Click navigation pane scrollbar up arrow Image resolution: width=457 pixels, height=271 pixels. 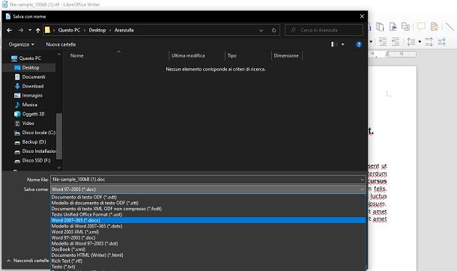[x=59, y=54]
